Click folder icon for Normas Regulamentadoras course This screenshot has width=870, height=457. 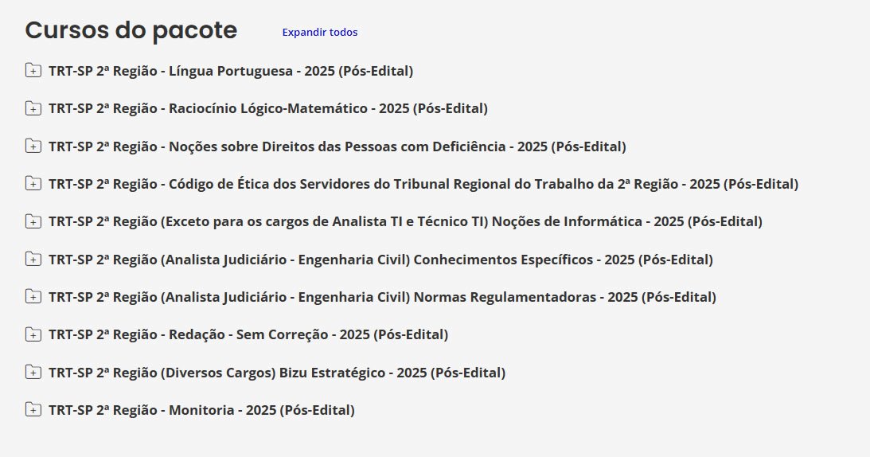click(x=33, y=297)
